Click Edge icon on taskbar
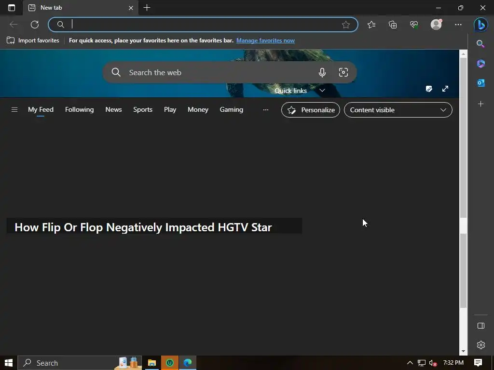The image size is (494, 370). (188, 363)
